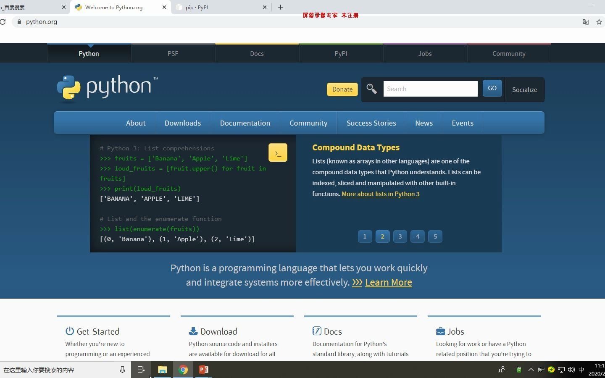Viewport: 605px width, 378px height.
Task: Click the Get Started heading
Action: pos(98,331)
